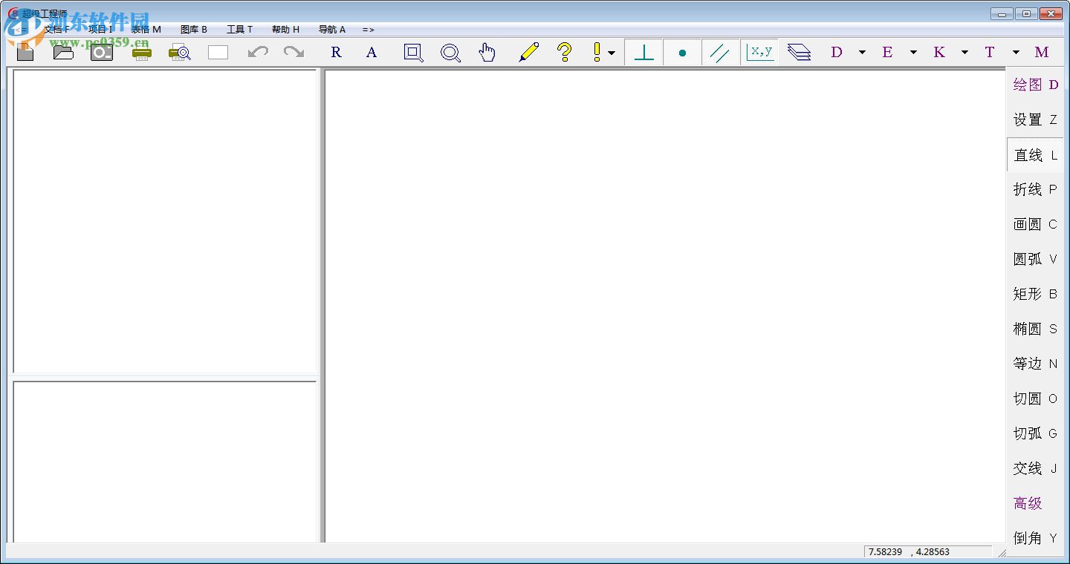Screen dimensions: 1070x564
Task: Click the yellow question mark icon
Action: click(x=565, y=52)
